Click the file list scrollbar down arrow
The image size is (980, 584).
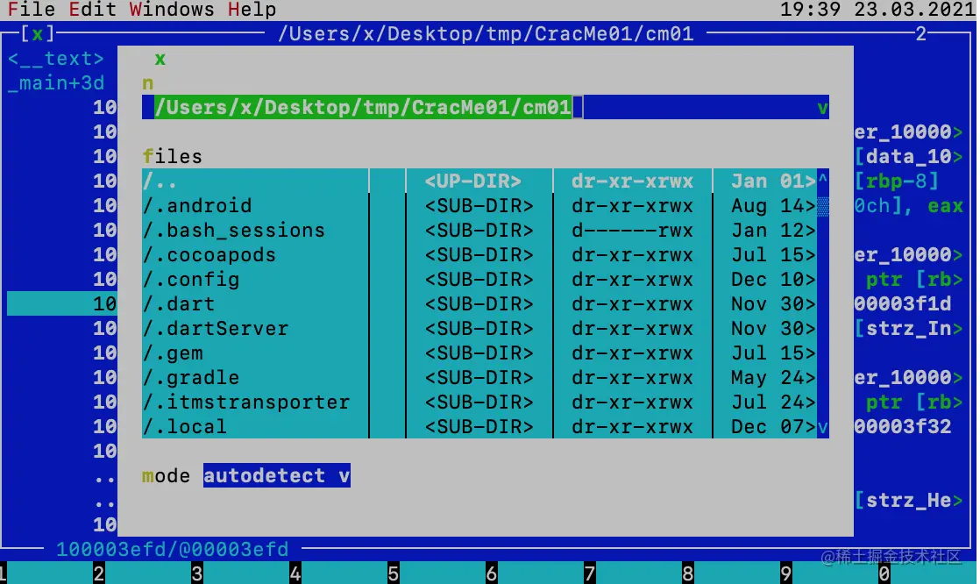pyautogui.click(x=822, y=427)
